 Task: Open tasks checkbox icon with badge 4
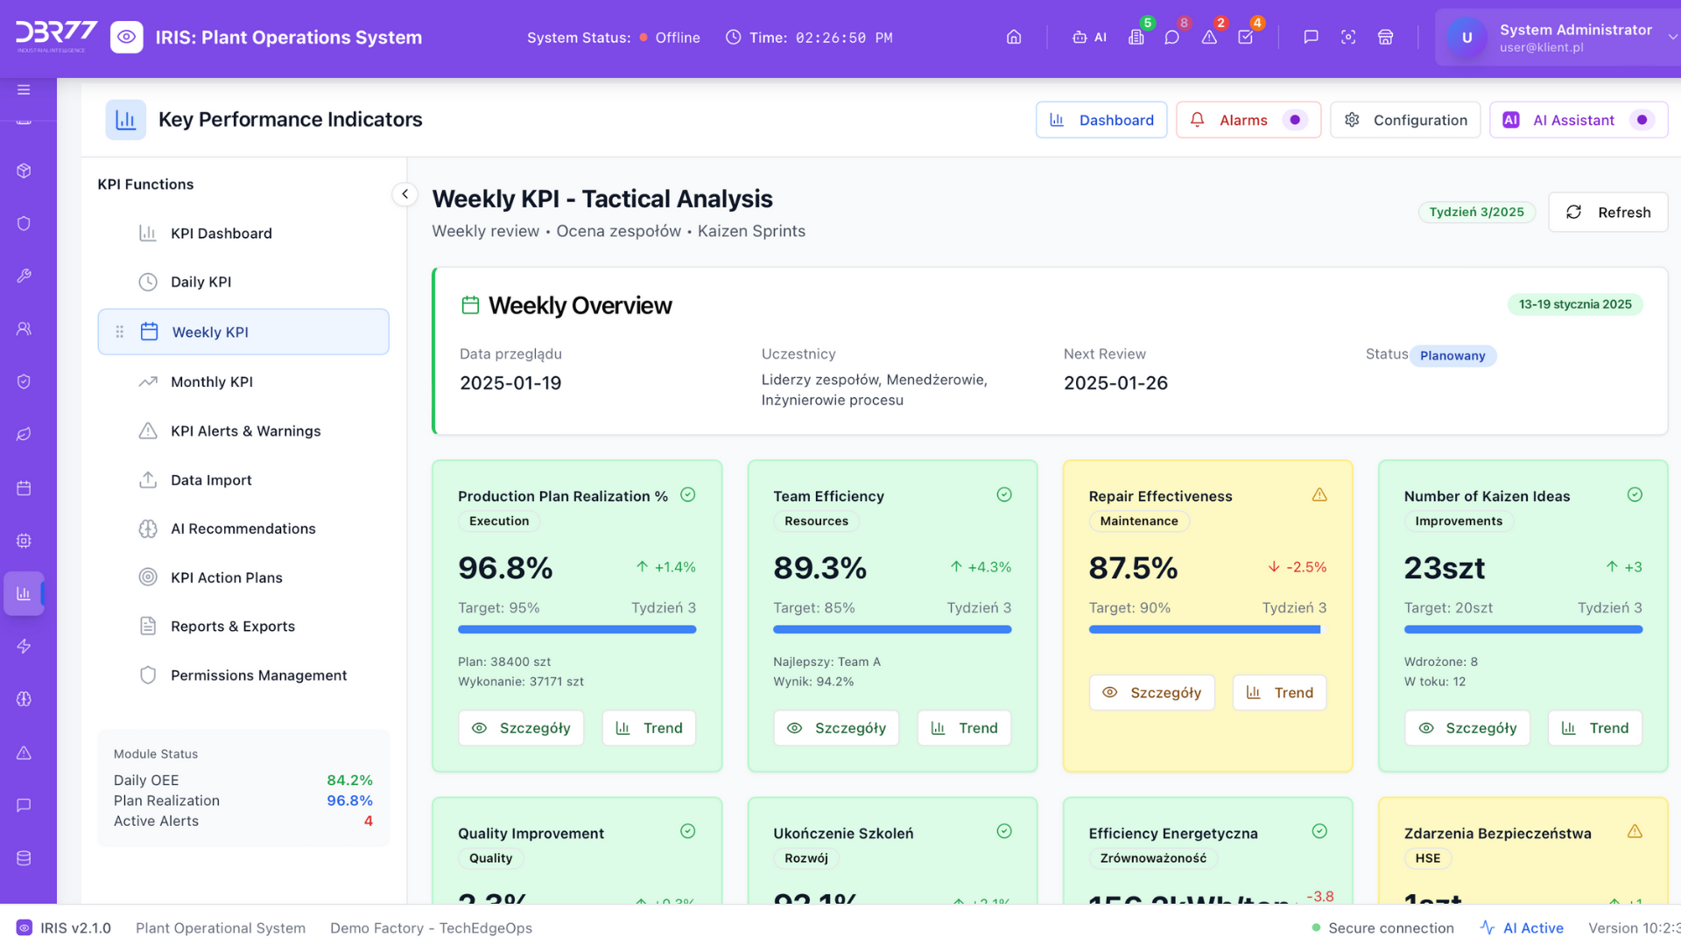tap(1245, 37)
